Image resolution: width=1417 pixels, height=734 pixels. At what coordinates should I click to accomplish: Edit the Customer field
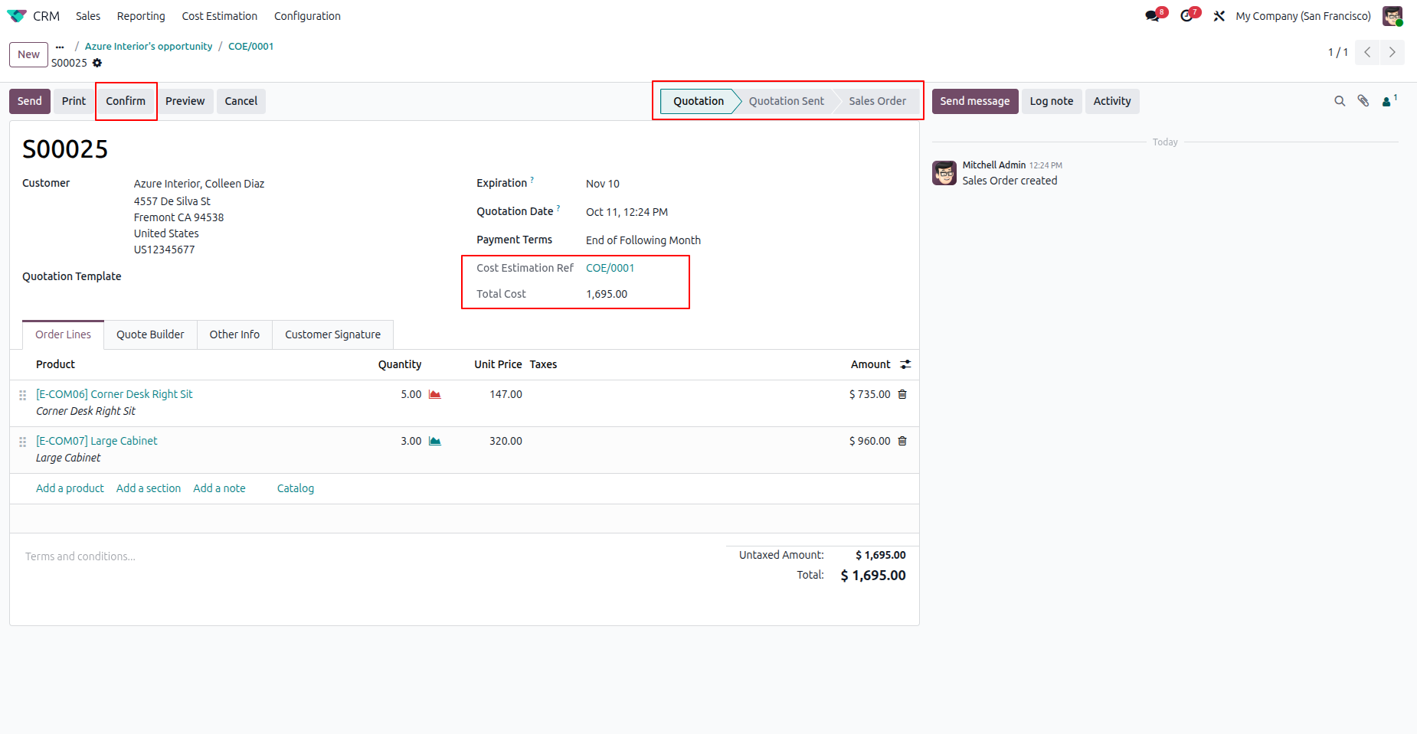tap(199, 184)
